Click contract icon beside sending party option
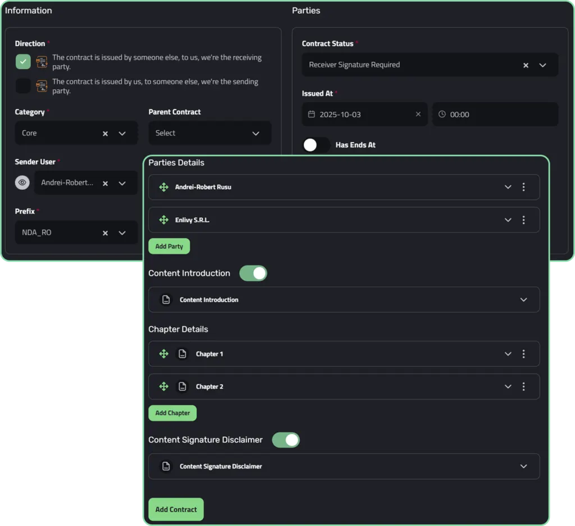575x526 pixels. (x=42, y=86)
